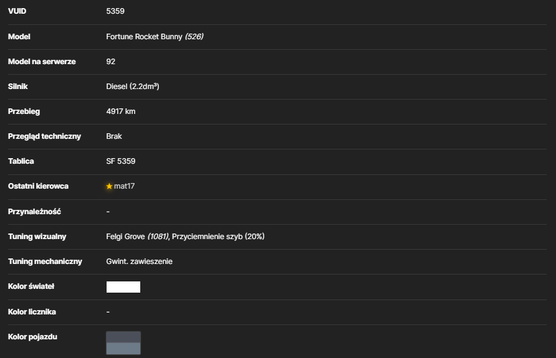This screenshot has width=556, height=358.
Task: Click the gold star next to mat17
Action: coord(109,186)
